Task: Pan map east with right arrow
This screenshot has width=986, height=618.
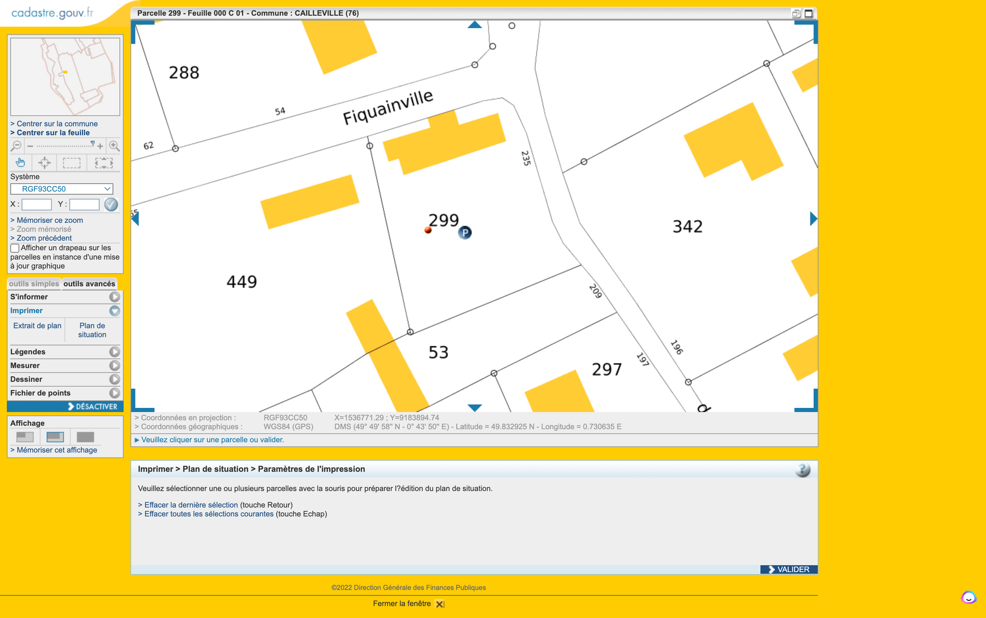Action: 813,219
